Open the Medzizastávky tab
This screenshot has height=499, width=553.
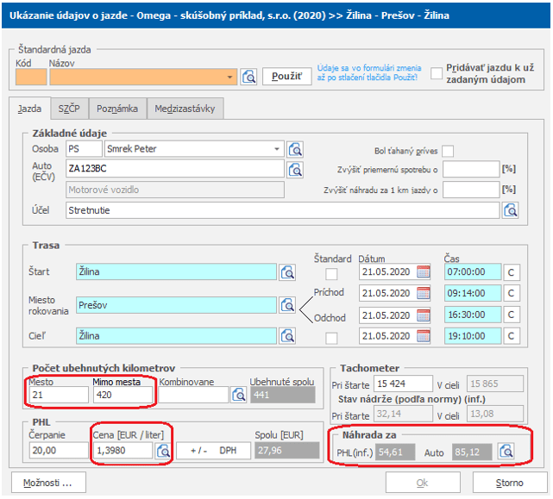pos(186,109)
